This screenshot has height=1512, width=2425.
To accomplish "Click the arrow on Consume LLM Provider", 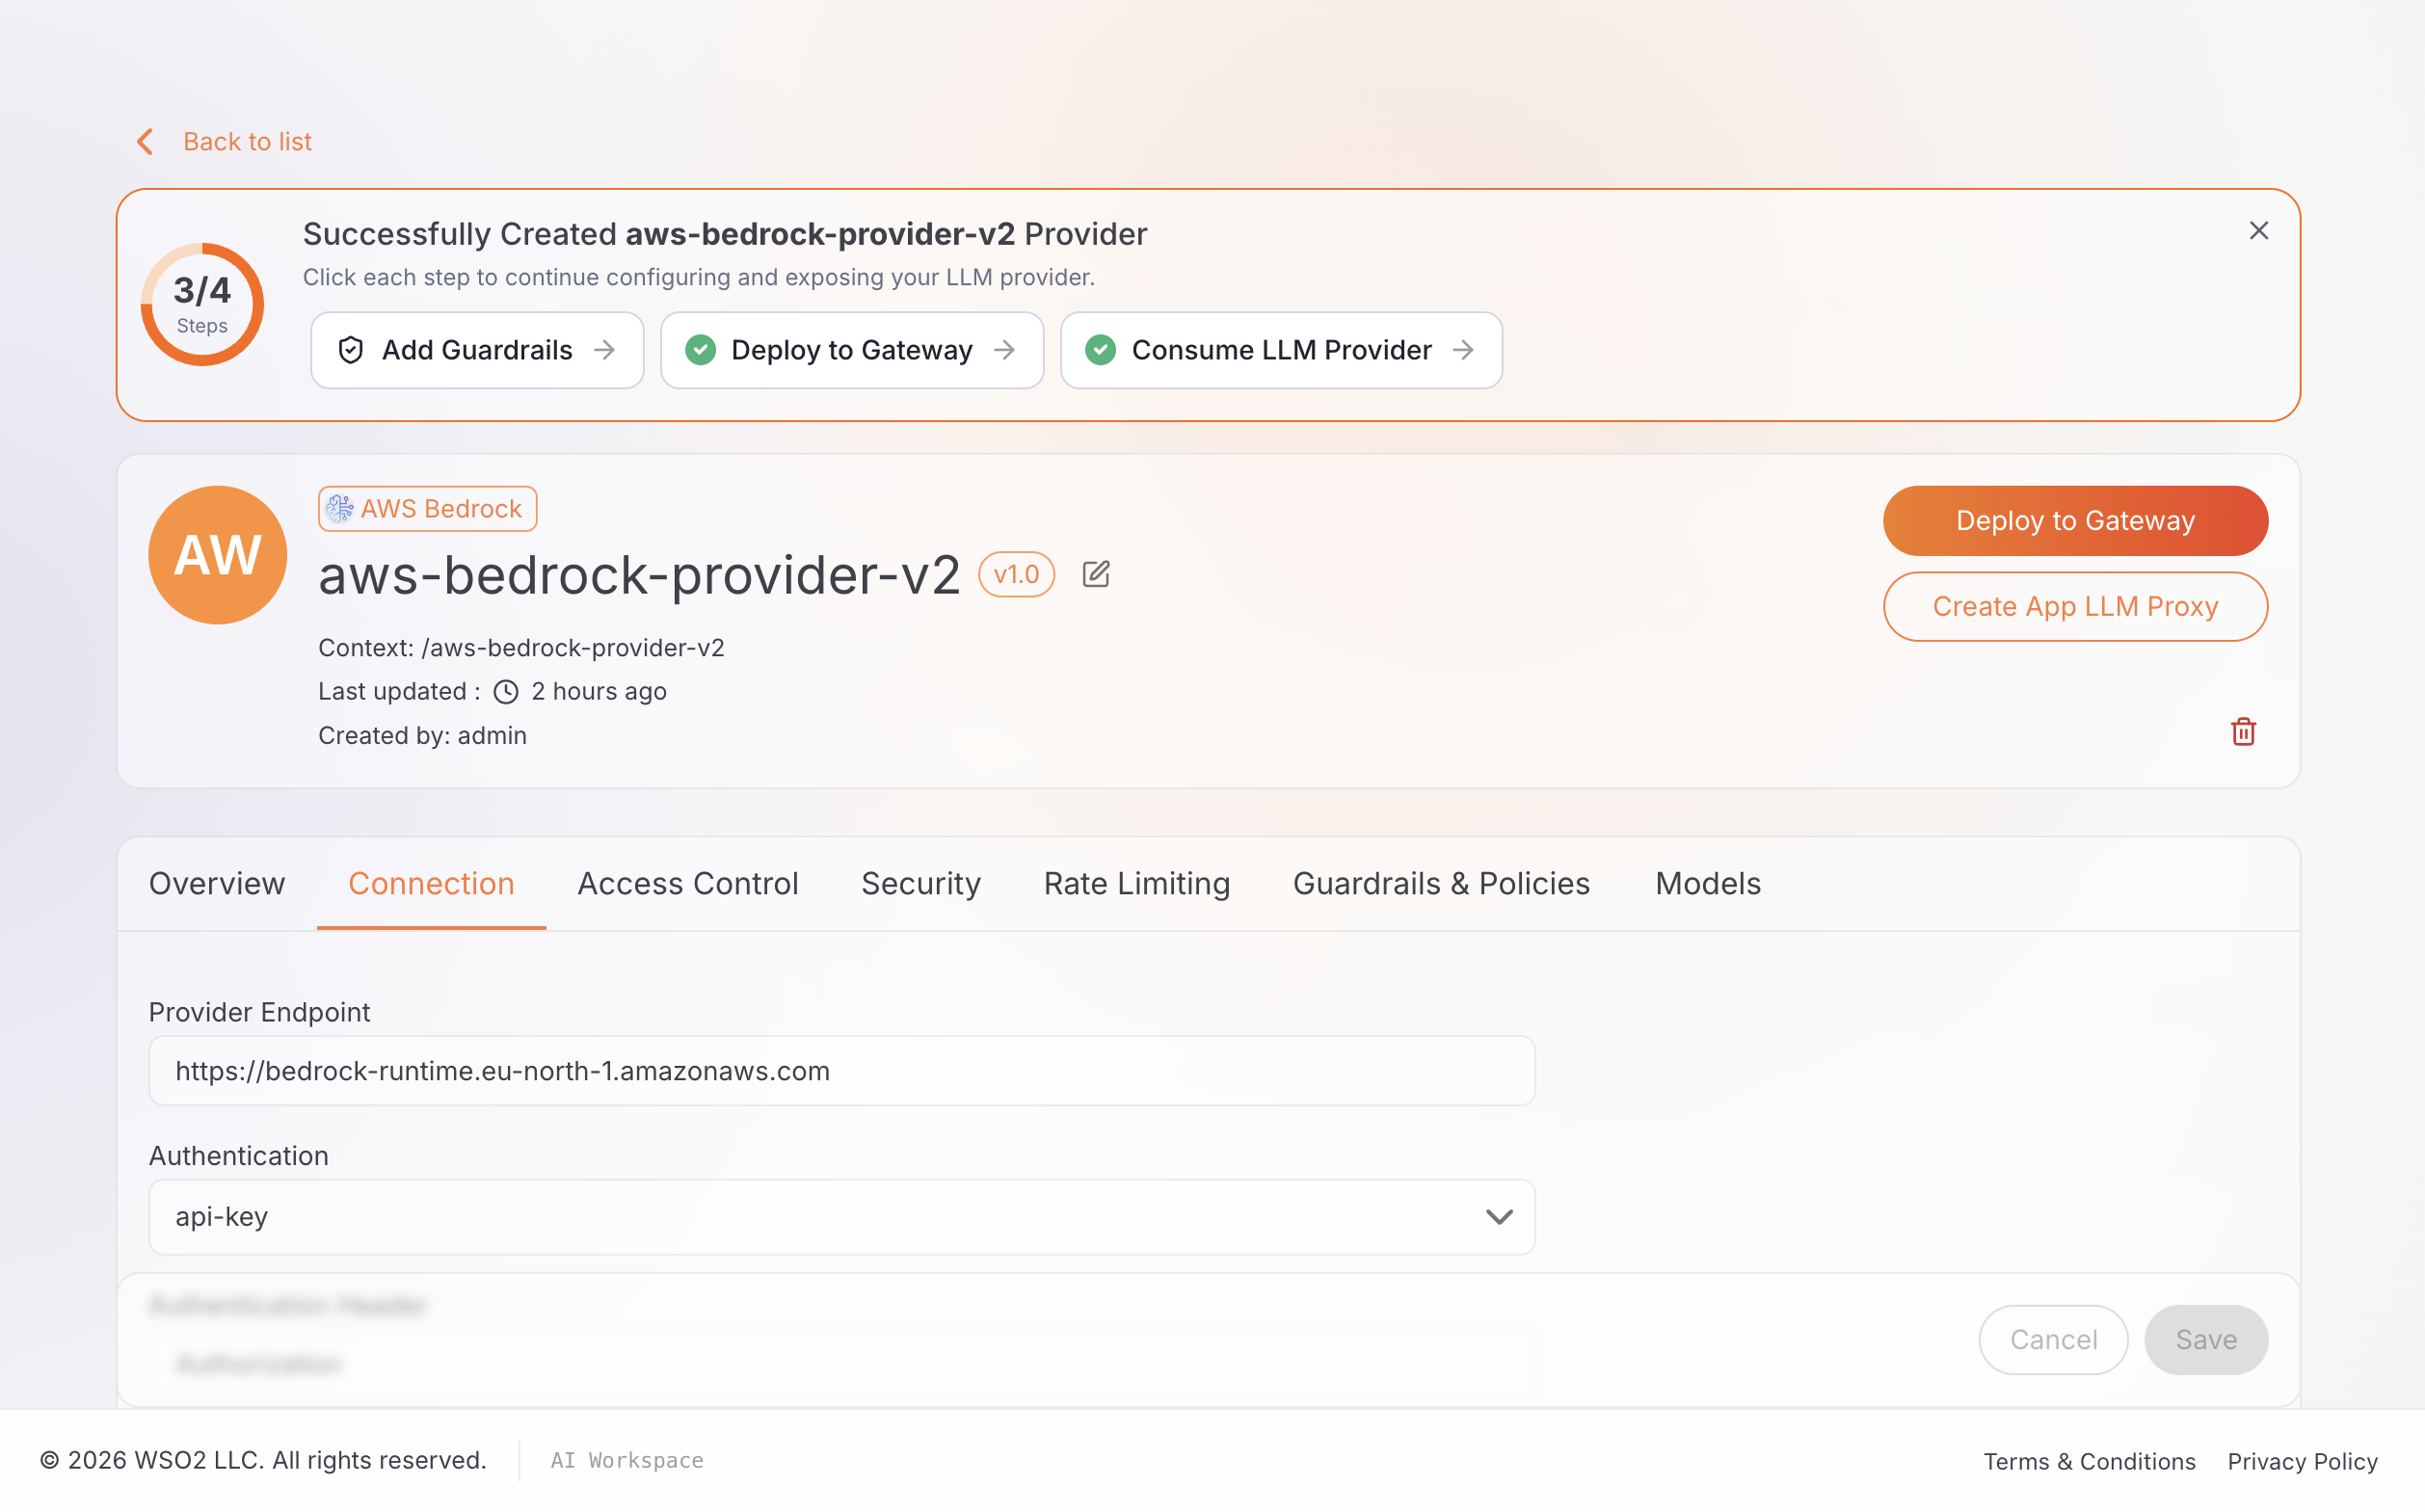I will [1463, 350].
